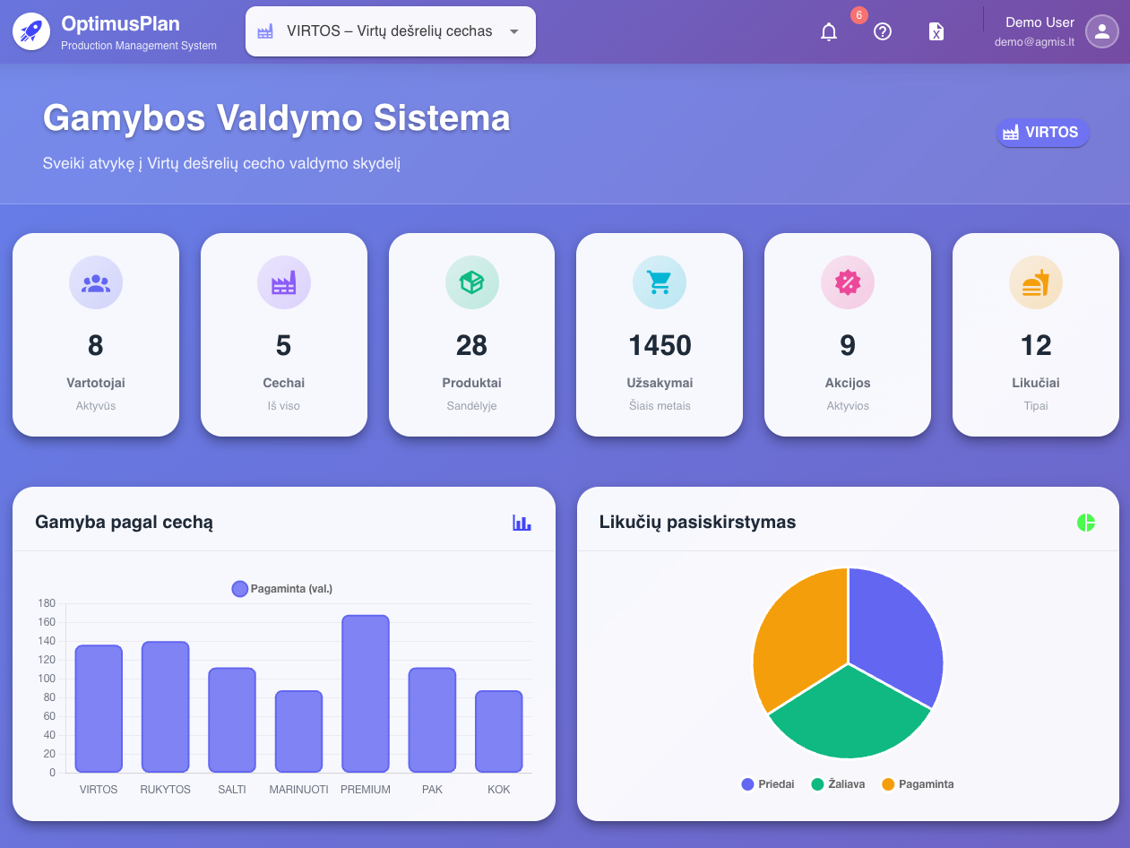The height and width of the screenshot is (848, 1130).
Task: Click the Produktai package icon
Action: [x=471, y=282]
